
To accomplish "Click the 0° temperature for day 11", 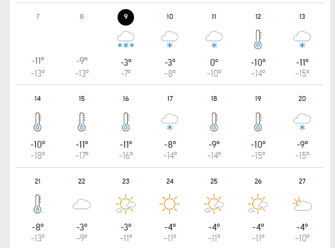I will point(214,63).
